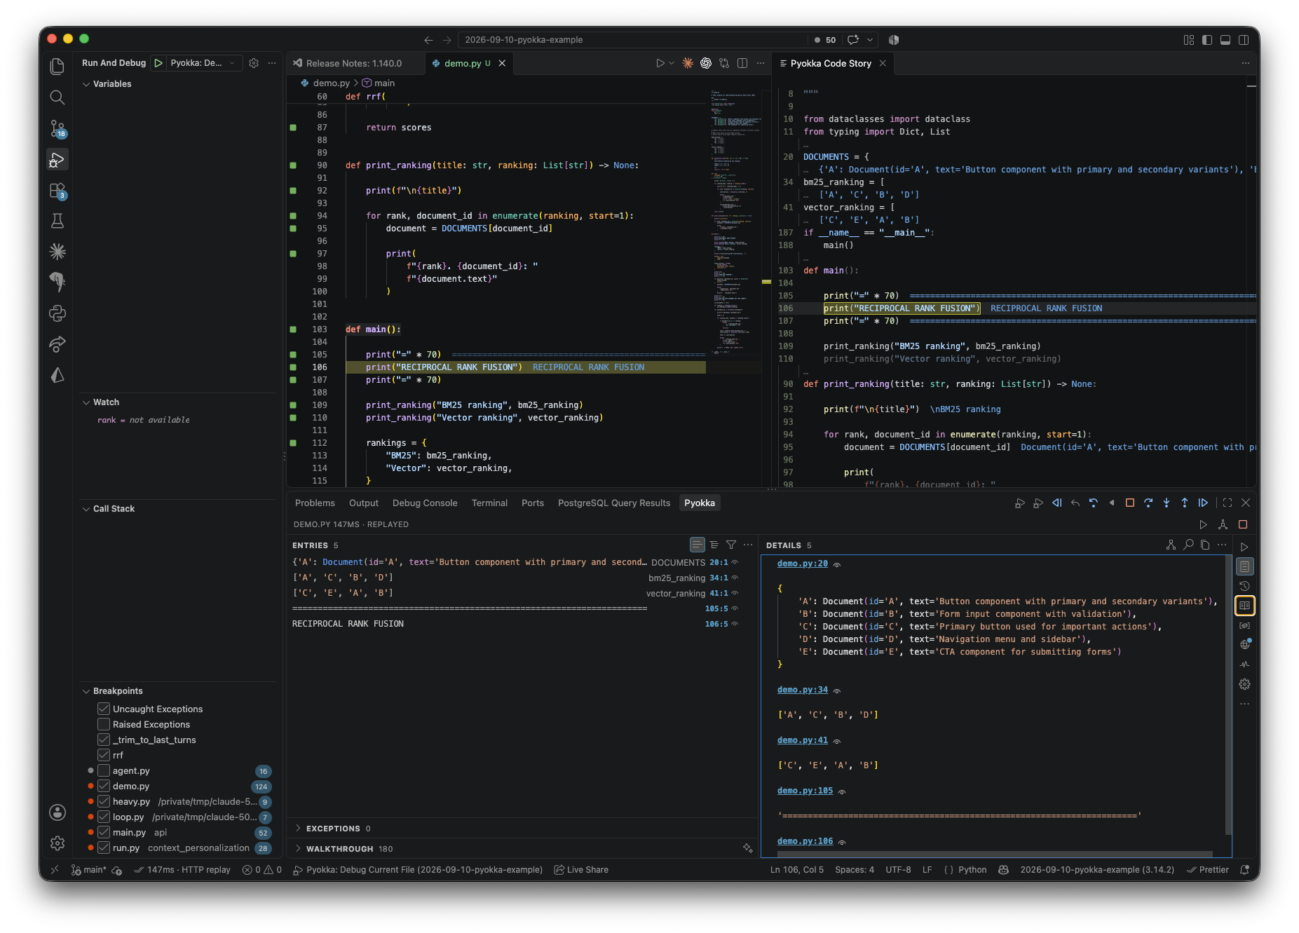Open launch.json via gear icon
The height and width of the screenshot is (933, 1299).
pyautogui.click(x=254, y=63)
